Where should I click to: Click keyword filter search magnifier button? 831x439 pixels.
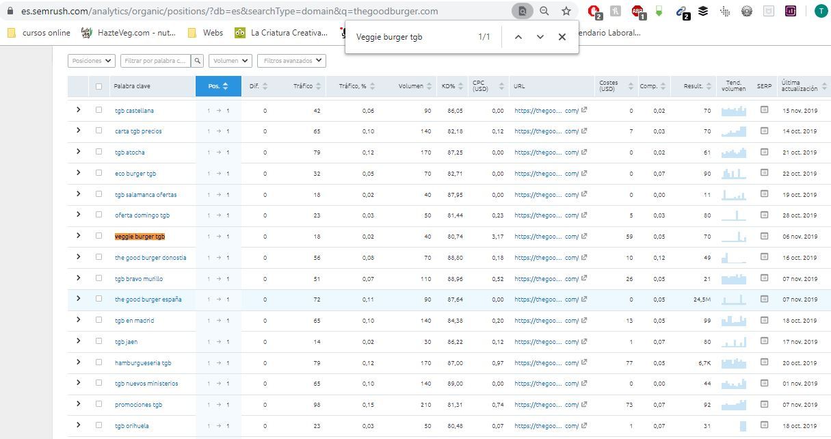[x=198, y=61]
